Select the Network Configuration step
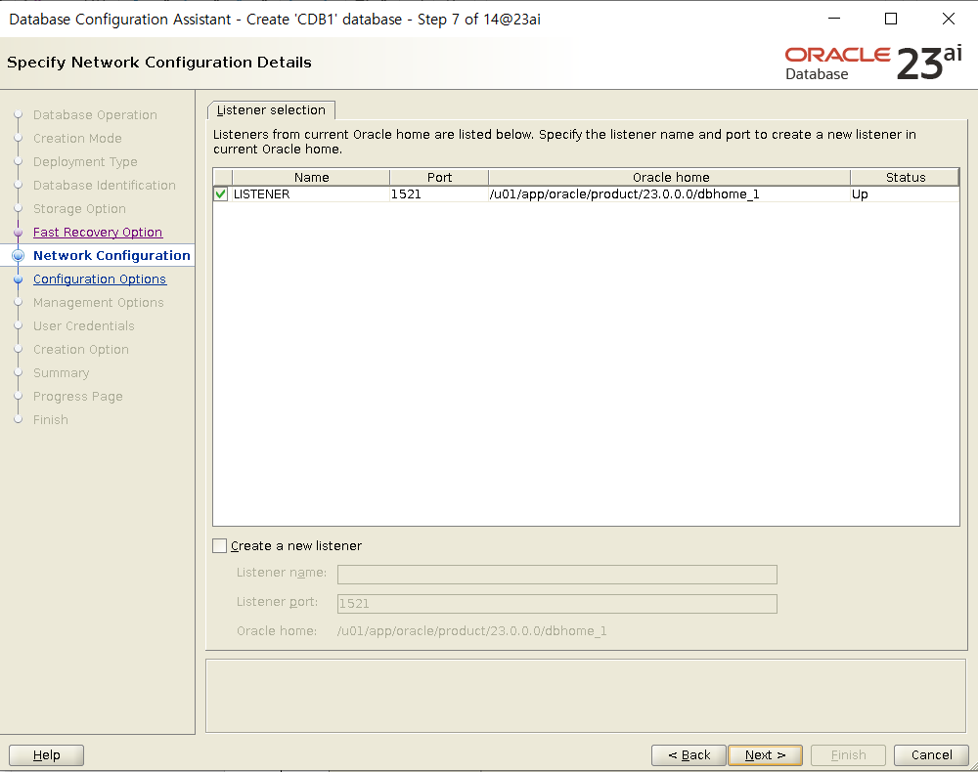The image size is (978, 772). point(111,255)
